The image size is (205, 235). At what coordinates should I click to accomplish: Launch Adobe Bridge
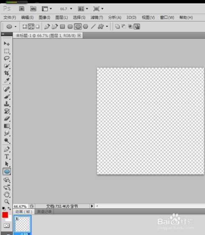tap(22, 9)
